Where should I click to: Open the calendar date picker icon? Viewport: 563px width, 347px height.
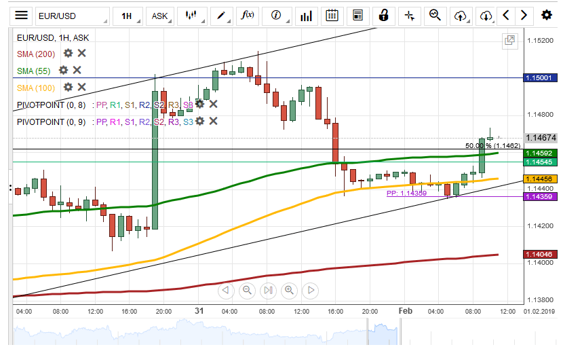coord(332,16)
